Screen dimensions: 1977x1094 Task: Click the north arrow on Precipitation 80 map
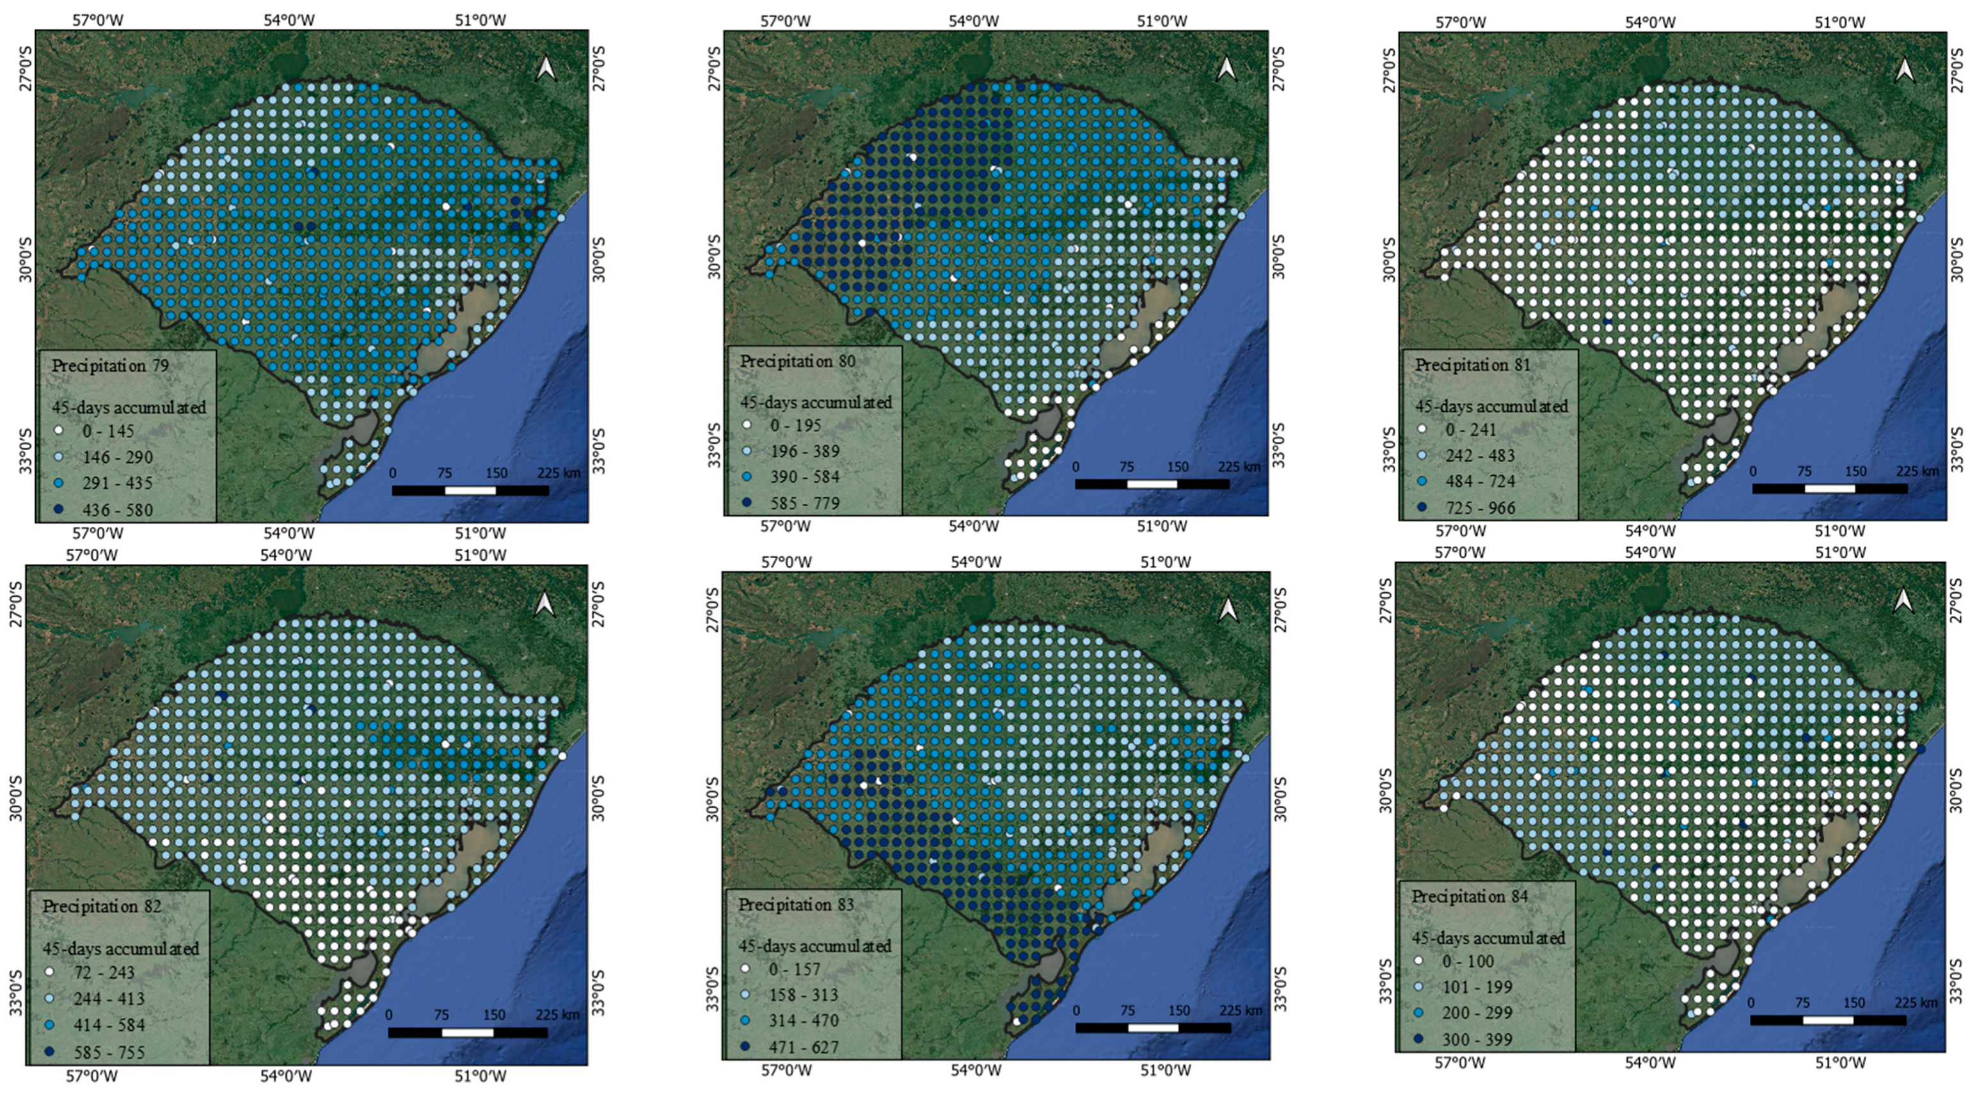point(1227,68)
